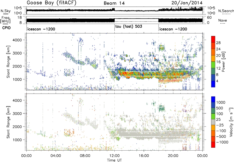This screenshot has height=162, width=234.
Task: Click the 'N.Sky' legend label
Action: point(6,11)
